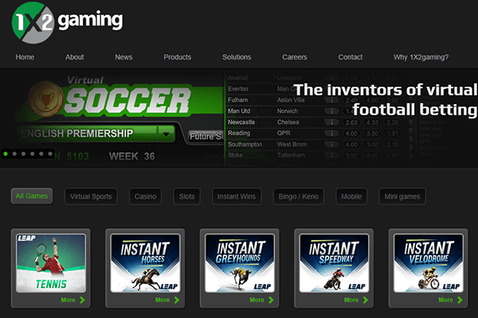Filter by Bingo / Keno
This screenshot has width=478, height=318.
(x=299, y=196)
